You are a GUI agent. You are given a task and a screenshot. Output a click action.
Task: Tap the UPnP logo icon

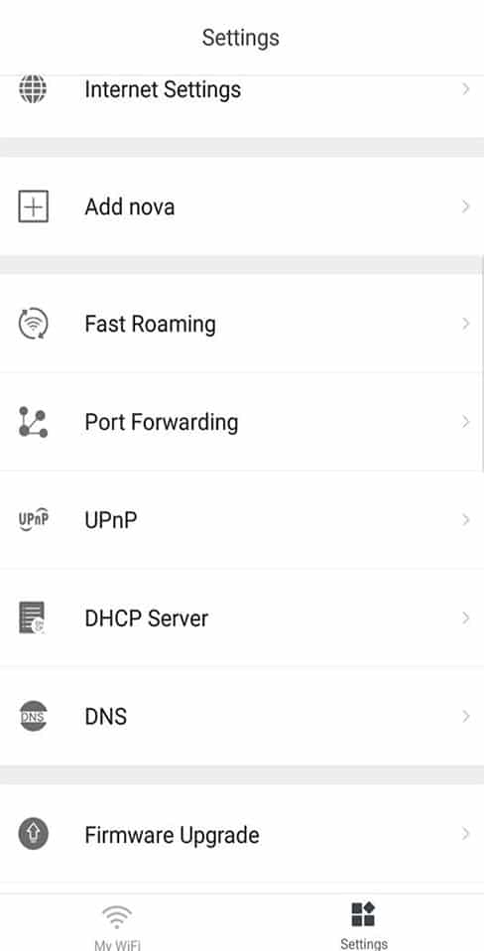click(33, 520)
